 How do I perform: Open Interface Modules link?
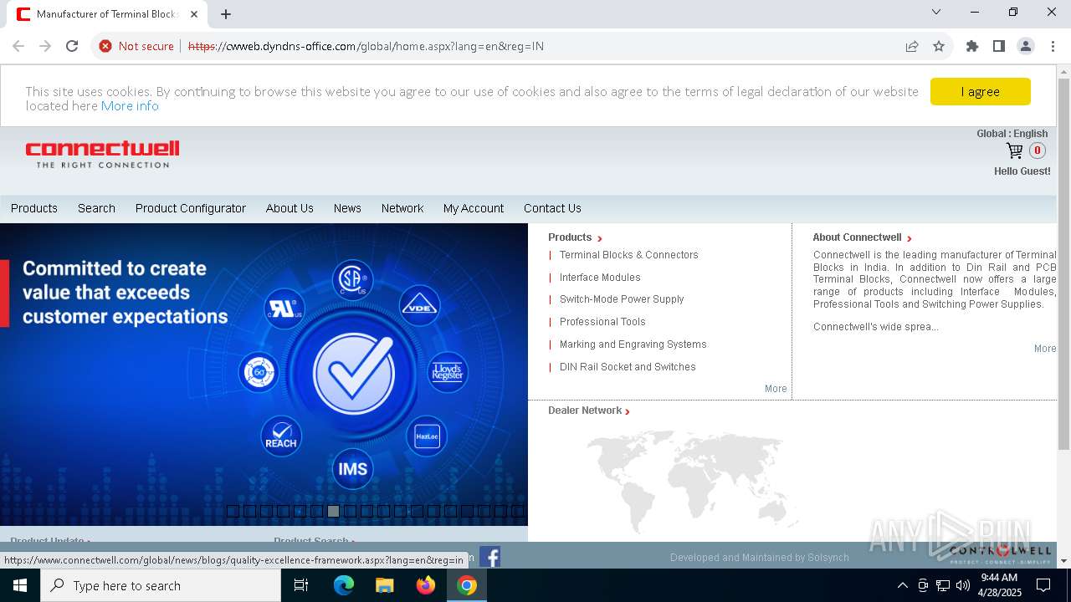pos(600,278)
